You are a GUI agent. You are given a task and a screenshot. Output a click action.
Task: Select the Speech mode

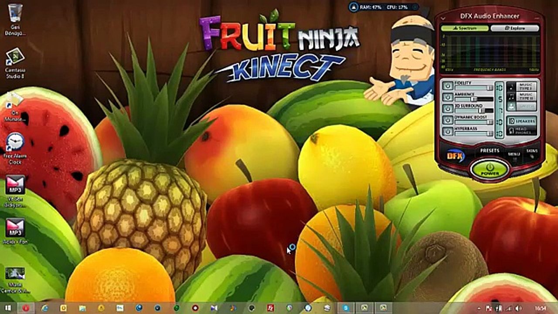click(521, 106)
